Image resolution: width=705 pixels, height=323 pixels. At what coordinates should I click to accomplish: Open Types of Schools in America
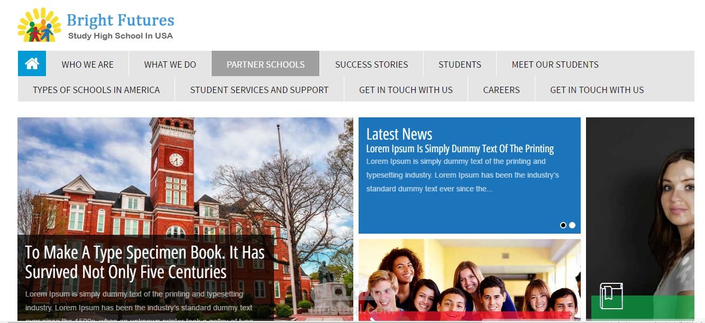[x=96, y=90]
